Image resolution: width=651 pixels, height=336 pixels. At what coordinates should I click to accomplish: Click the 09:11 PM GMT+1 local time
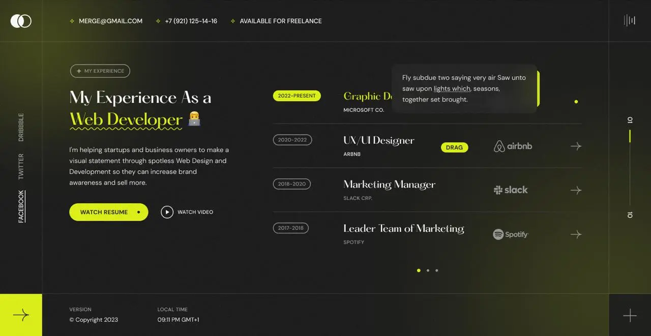click(x=178, y=320)
